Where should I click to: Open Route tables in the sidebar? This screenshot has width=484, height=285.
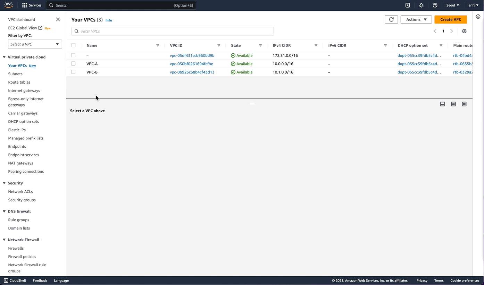coord(19,82)
